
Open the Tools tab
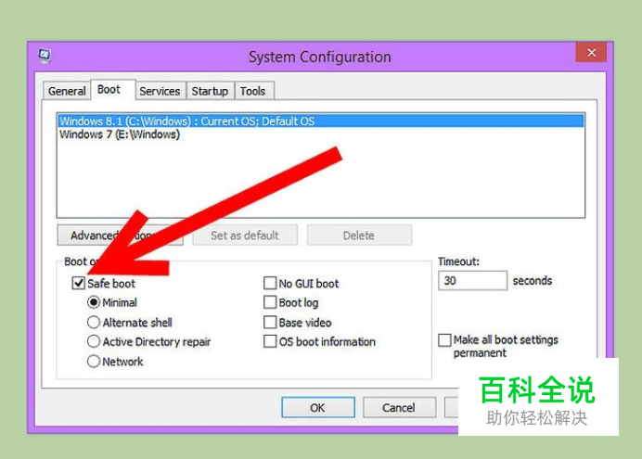(x=252, y=91)
